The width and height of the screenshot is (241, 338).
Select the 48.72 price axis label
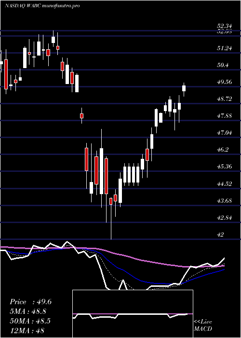(224, 99)
